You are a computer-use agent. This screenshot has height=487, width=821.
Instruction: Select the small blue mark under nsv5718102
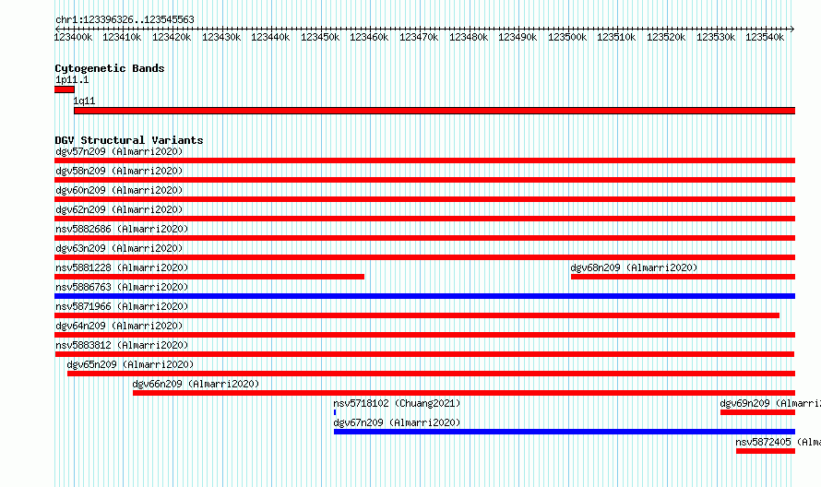tap(335, 412)
